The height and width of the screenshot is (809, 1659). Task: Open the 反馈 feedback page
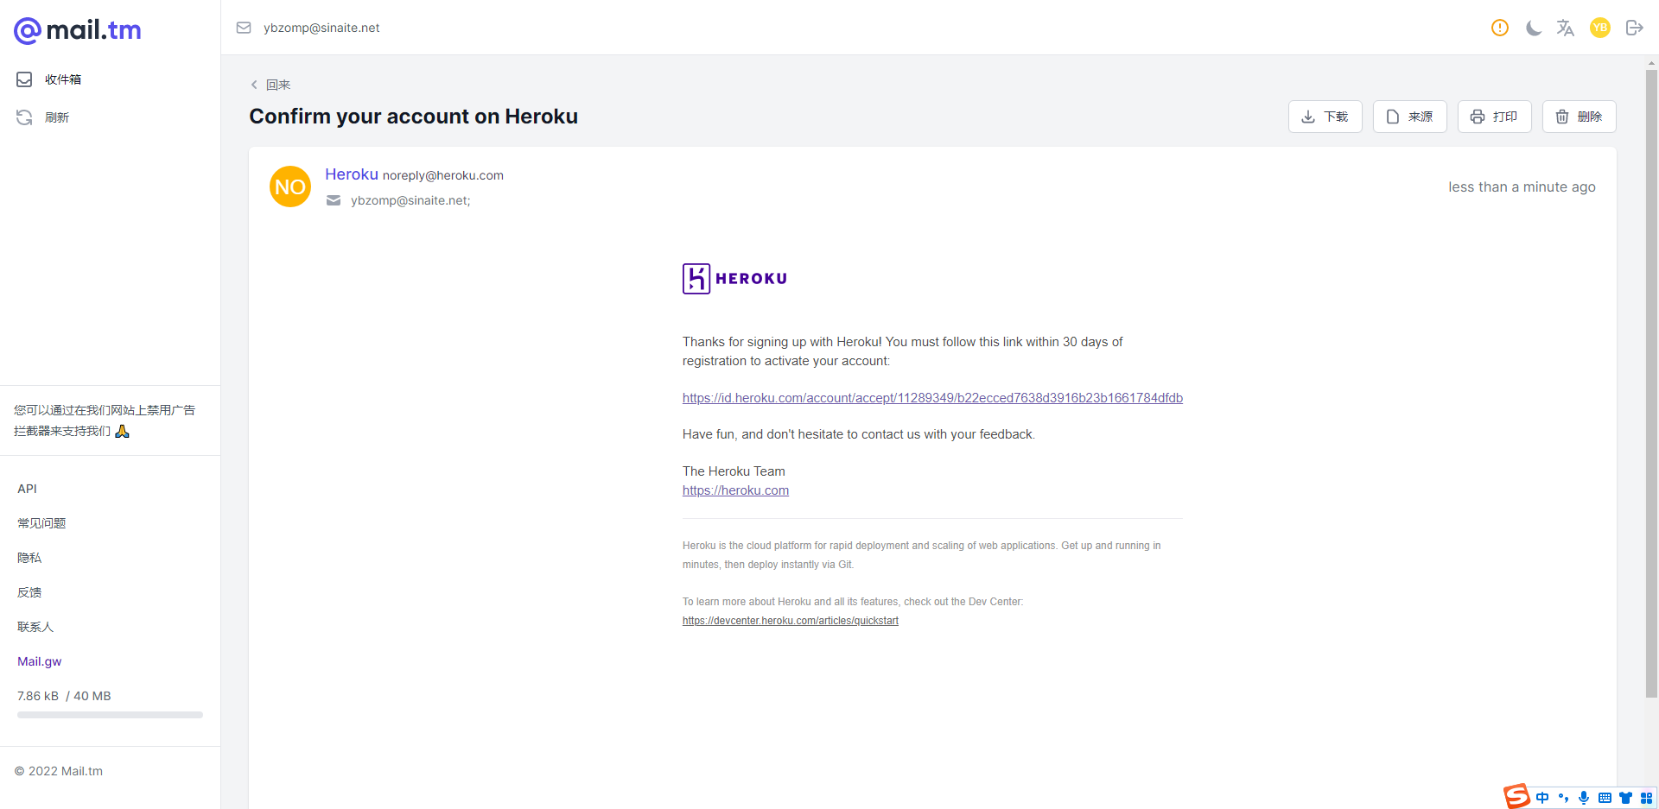click(x=29, y=592)
